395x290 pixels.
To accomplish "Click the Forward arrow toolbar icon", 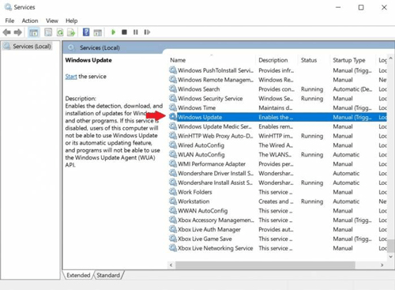I will click(x=18, y=32).
